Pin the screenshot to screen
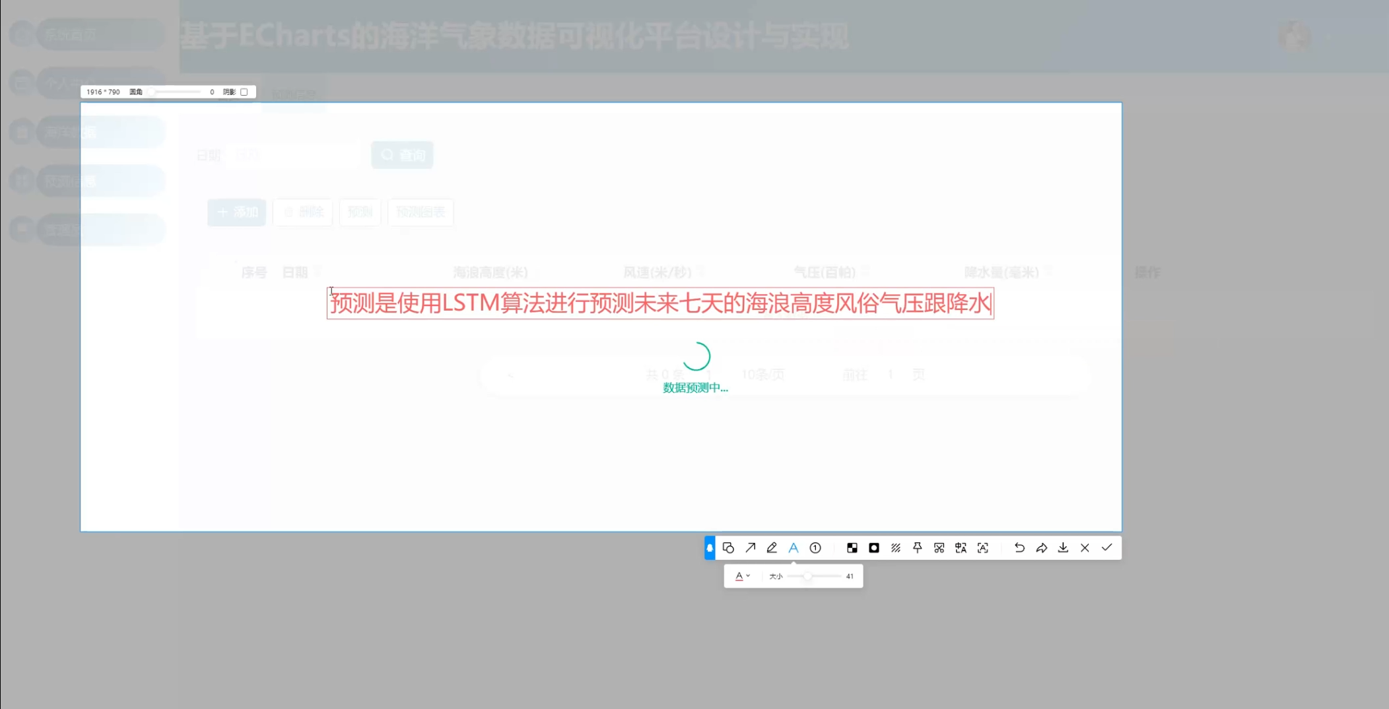 click(x=918, y=547)
